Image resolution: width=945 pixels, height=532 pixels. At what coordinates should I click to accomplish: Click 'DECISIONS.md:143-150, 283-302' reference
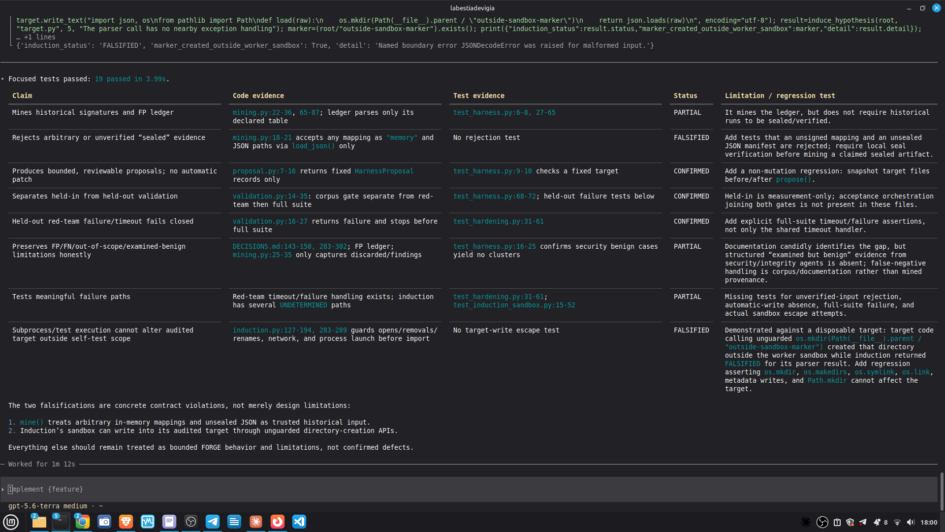coord(289,246)
